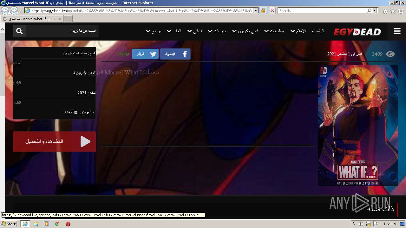Launch the media player taskbar icon

pos(47,224)
